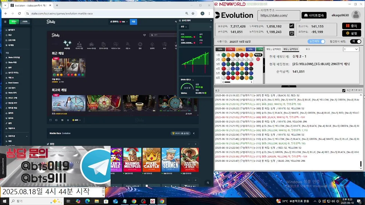Image resolution: width=365 pixels, height=205 pixels.
Task: Click the 사이트주소 URL input field
Action: [x=279, y=16]
